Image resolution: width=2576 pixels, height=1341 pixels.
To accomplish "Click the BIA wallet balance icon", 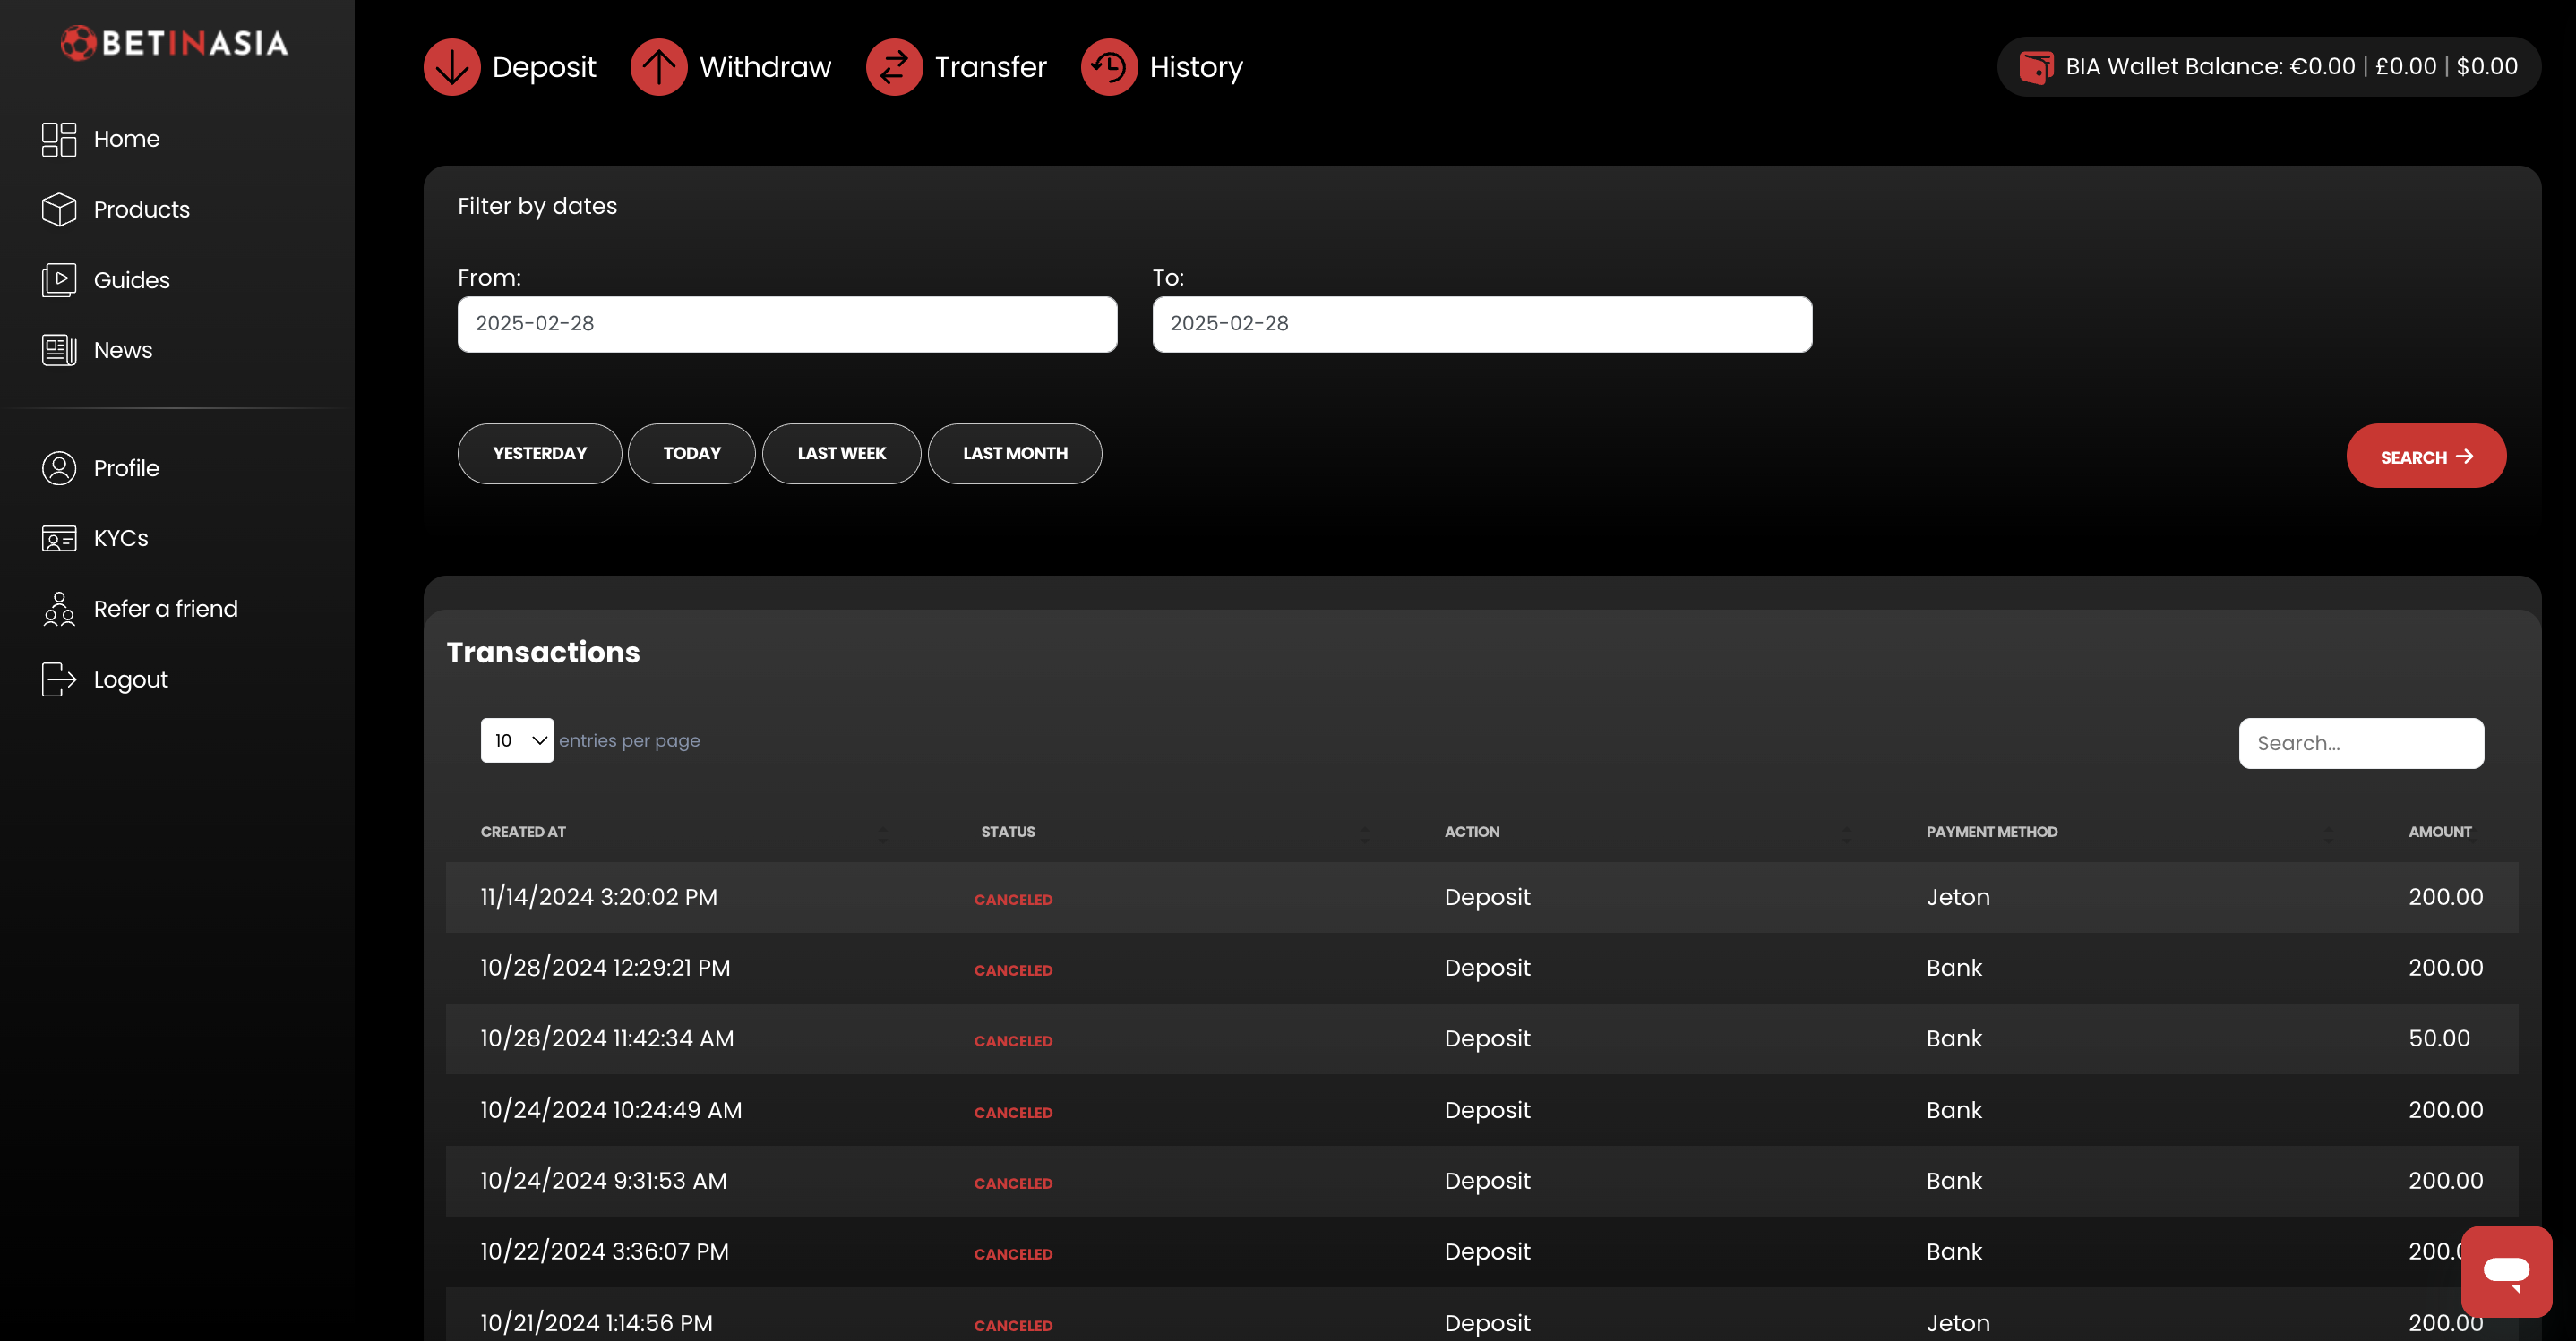I will 2035,67.
